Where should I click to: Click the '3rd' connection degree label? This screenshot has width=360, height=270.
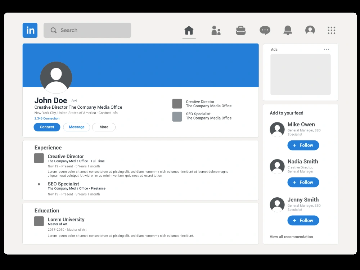coord(74,101)
